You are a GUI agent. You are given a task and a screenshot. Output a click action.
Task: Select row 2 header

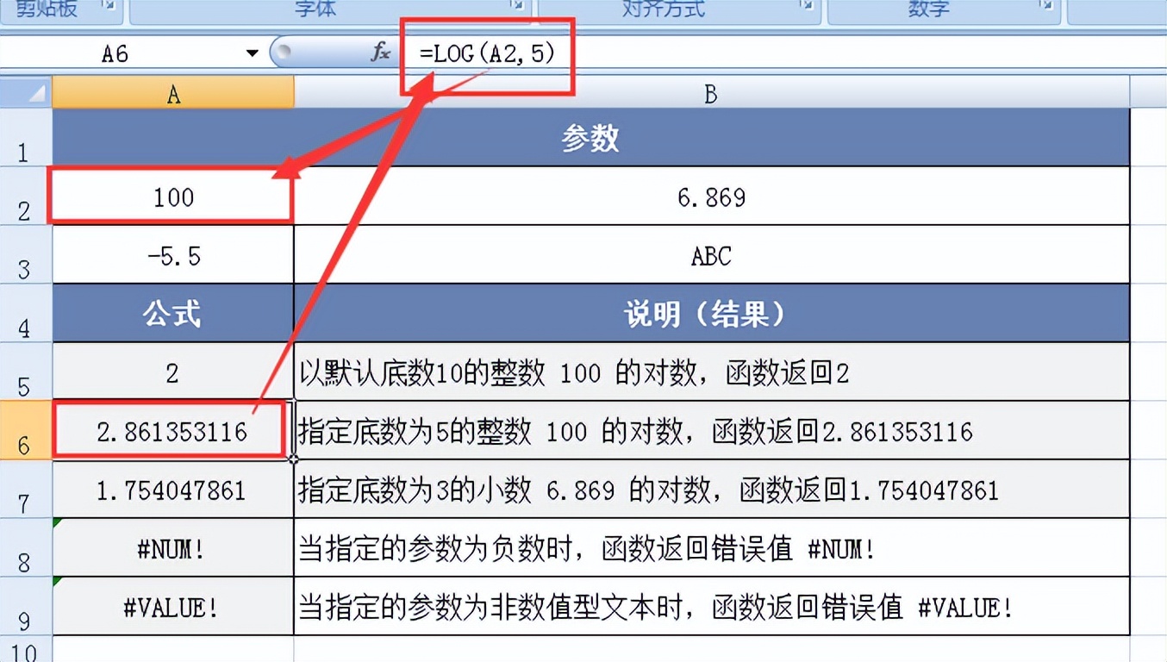tap(26, 197)
